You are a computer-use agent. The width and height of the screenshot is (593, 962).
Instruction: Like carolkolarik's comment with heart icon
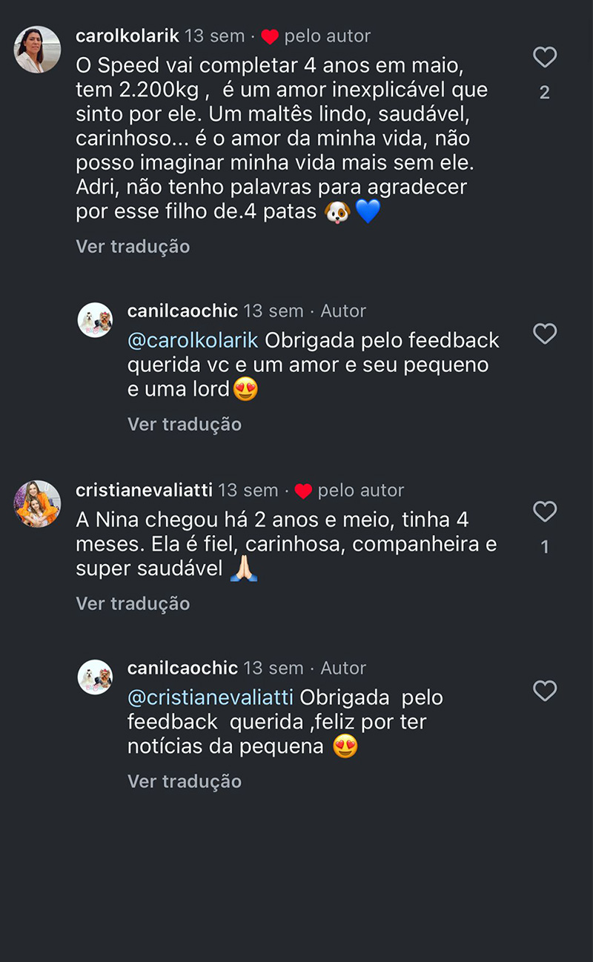pyautogui.click(x=545, y=58)
